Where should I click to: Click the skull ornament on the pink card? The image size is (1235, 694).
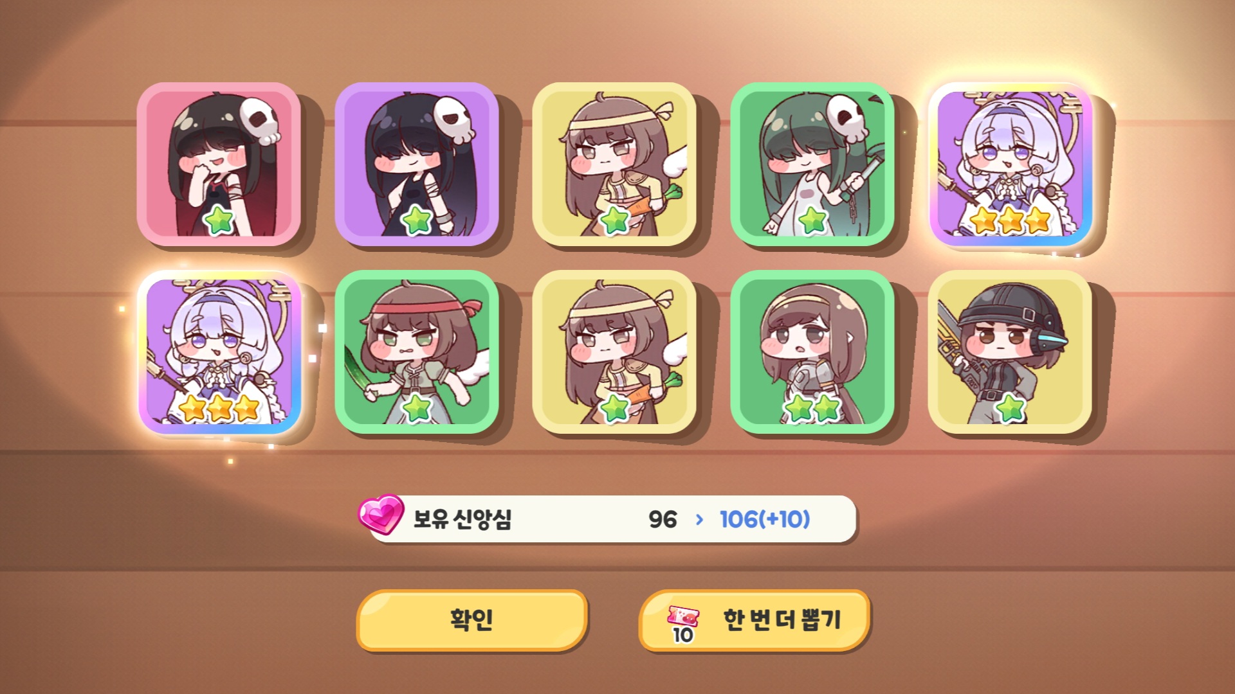point(261,121)
